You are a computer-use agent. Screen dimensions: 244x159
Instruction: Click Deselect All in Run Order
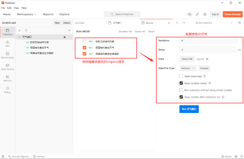125,31
